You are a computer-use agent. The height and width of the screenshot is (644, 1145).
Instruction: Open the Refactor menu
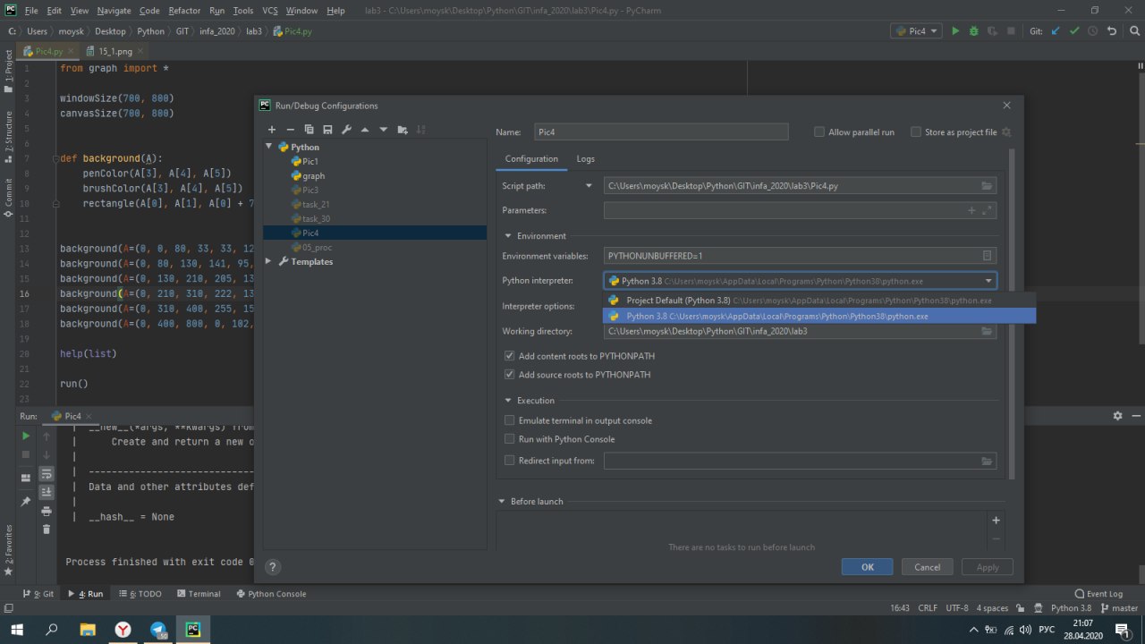tap(184, 11)
